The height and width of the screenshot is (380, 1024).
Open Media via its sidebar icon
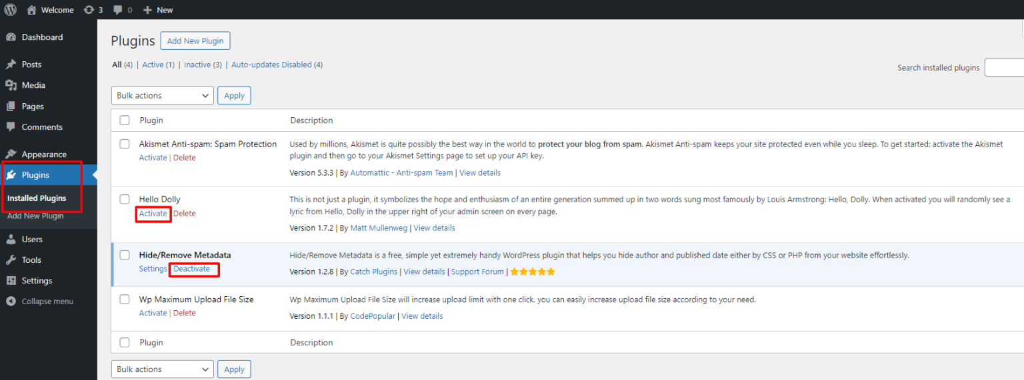(x=11, y=85)
